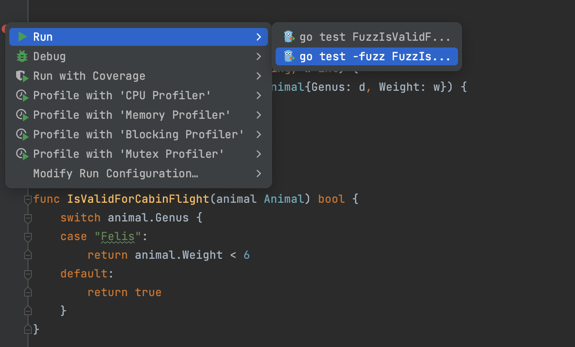Image resolution: width=575 pixels, height=347 pixels.
Task: Select the Debug bug icon
Action: pyautogui.click(x=22, y=56)
